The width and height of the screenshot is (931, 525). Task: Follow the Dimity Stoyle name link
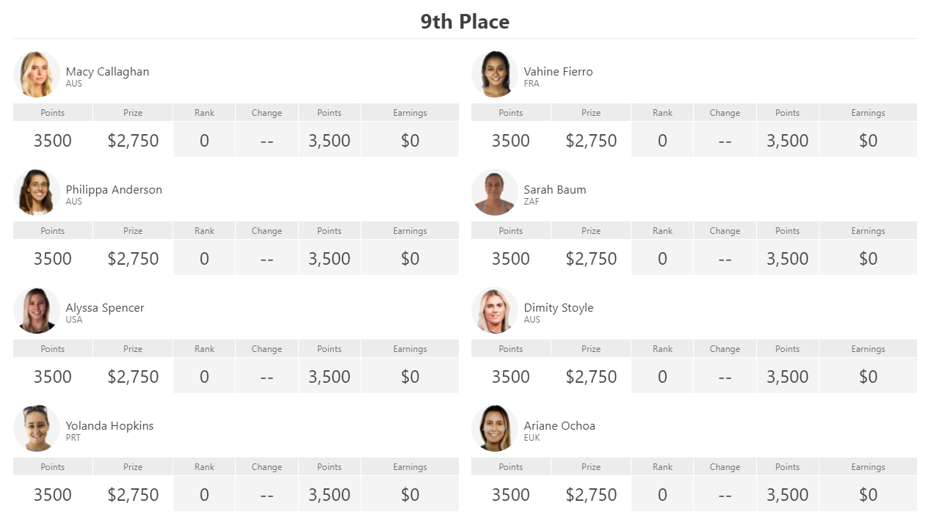[x=558, y=307]
